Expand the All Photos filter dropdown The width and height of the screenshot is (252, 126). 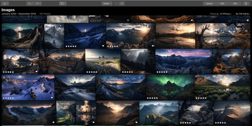226,14
